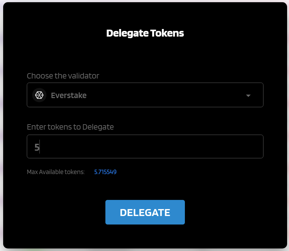The width and height of the screenshot is (289, 251).
Task: Click empty black area below DELEGATE button
Action: pyautogui.click(x=145, y=236)
